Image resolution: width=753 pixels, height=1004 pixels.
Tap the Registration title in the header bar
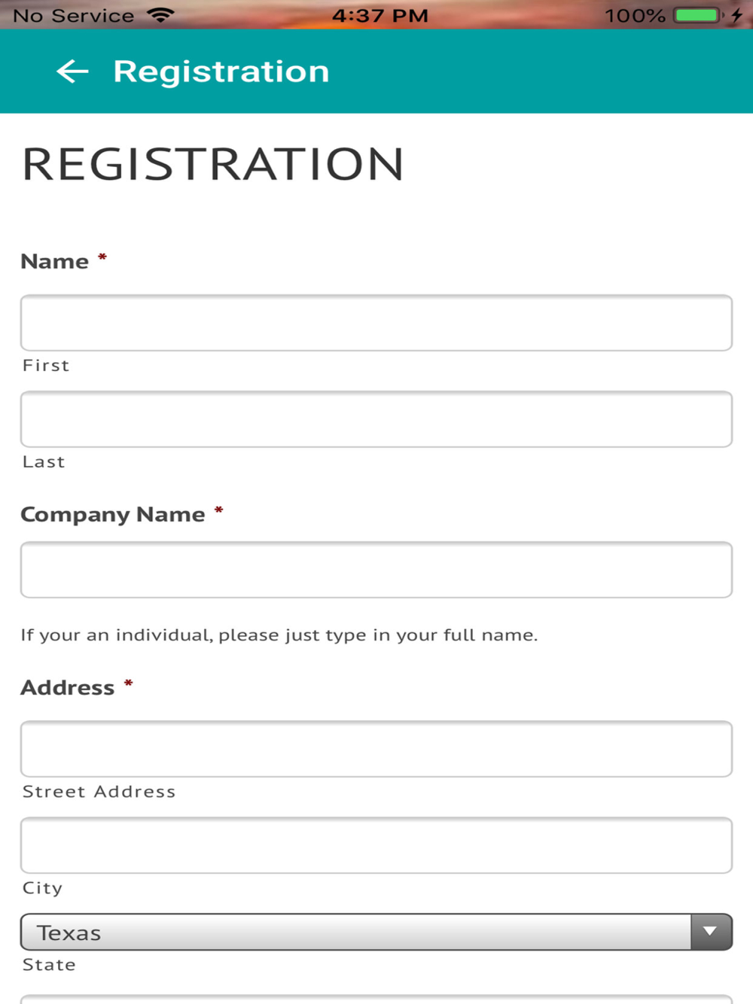221,71
